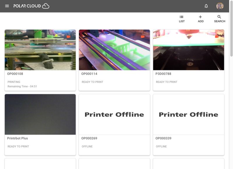Open the SEARCH function
The width and height of the screenshot is (233, 169).
(x=219, y=18)
